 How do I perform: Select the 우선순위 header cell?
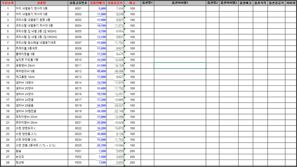point(8,3)
